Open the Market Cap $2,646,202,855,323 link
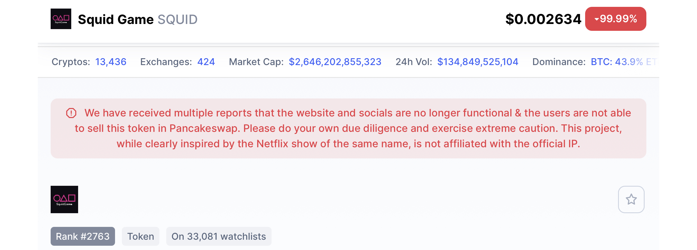Image resolution: width=697 pixels, height=250 pixels. click(x=335, y=62)
